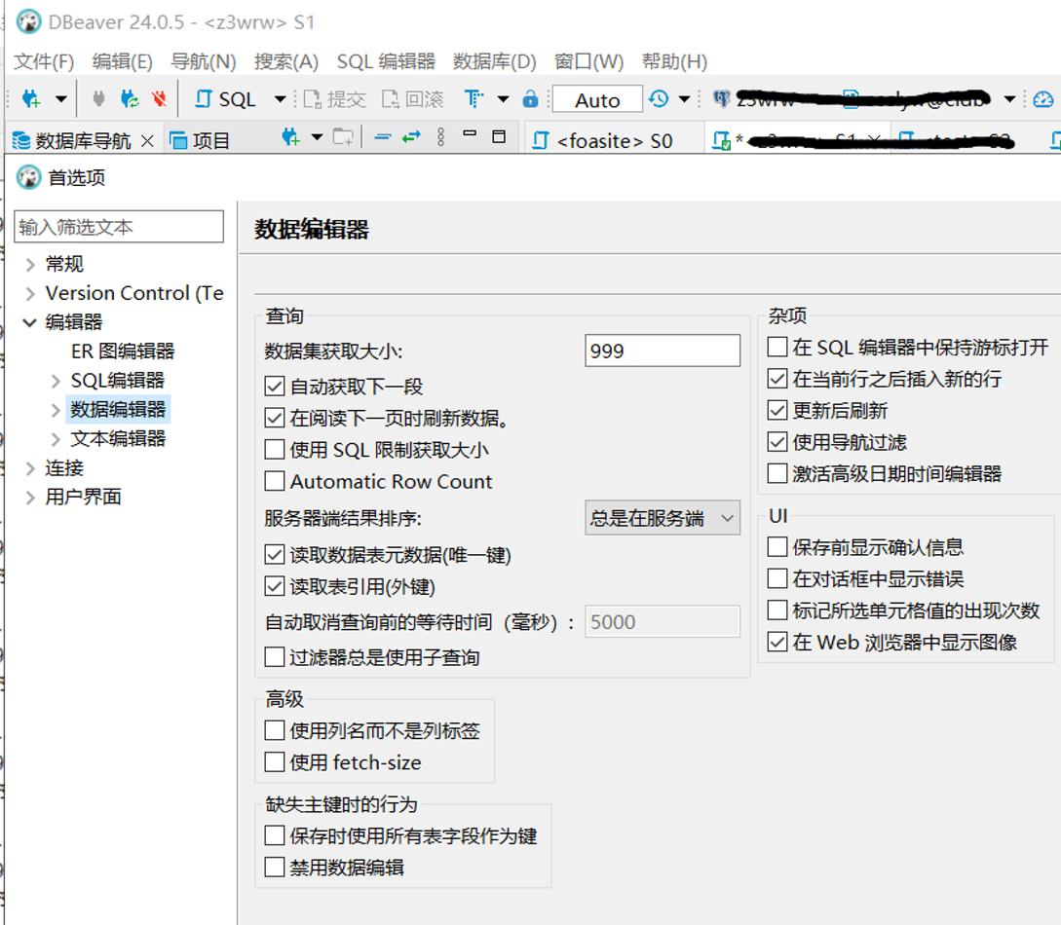Expand the SQL编辑器 tree node

(56, 381)
